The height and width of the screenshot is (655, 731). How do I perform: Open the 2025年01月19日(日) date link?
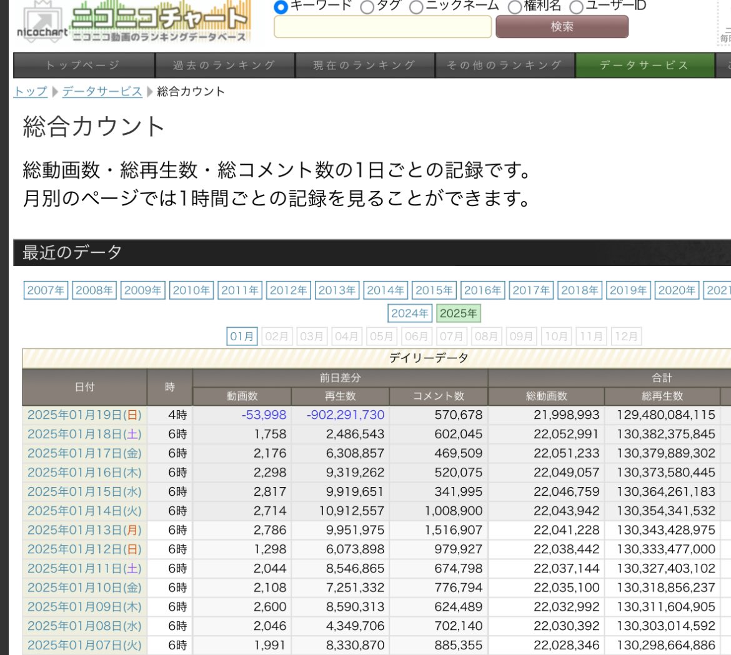point(84,415)
